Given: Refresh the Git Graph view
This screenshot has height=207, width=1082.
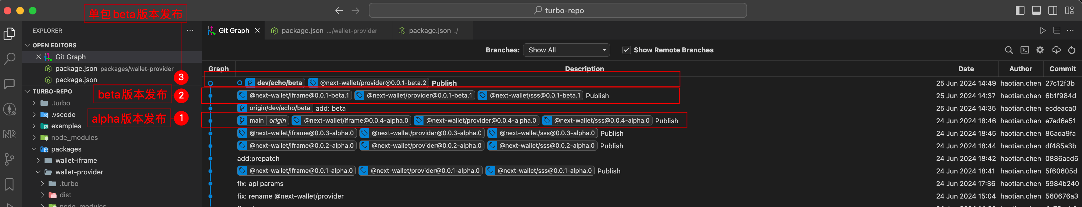Looking at the screenshot, I should pyautogui.click(x=1072, y=50).
